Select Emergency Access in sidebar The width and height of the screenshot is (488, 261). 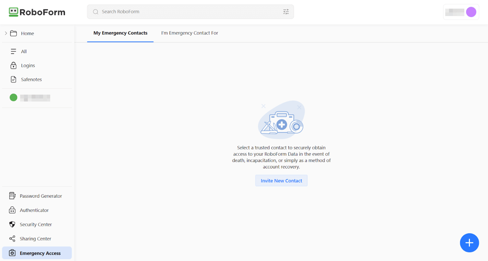(37, 253)
